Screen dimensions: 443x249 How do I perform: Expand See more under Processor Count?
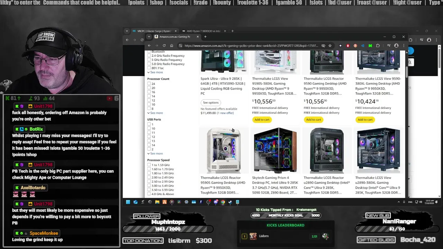[155, 113]
